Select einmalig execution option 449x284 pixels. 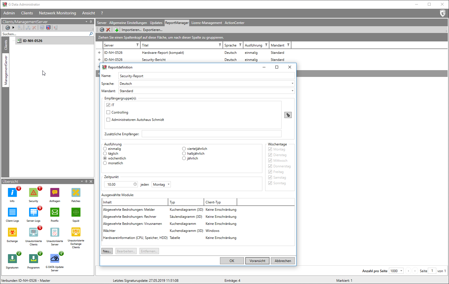point(105,149)
